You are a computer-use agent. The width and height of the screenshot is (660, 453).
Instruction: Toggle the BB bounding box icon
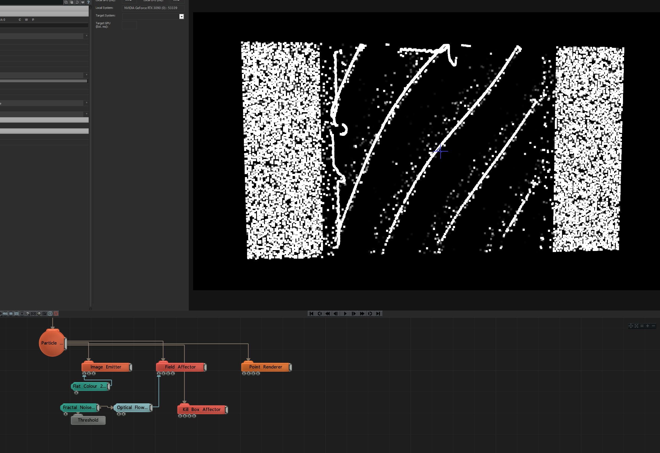click(11, 314)
